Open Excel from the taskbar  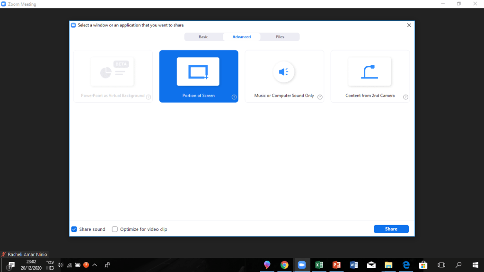(319, 265)
